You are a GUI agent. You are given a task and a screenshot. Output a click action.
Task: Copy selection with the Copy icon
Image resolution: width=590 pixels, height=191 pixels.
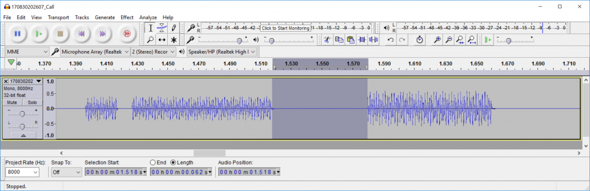pyautogui.click(x=339, y=40)
